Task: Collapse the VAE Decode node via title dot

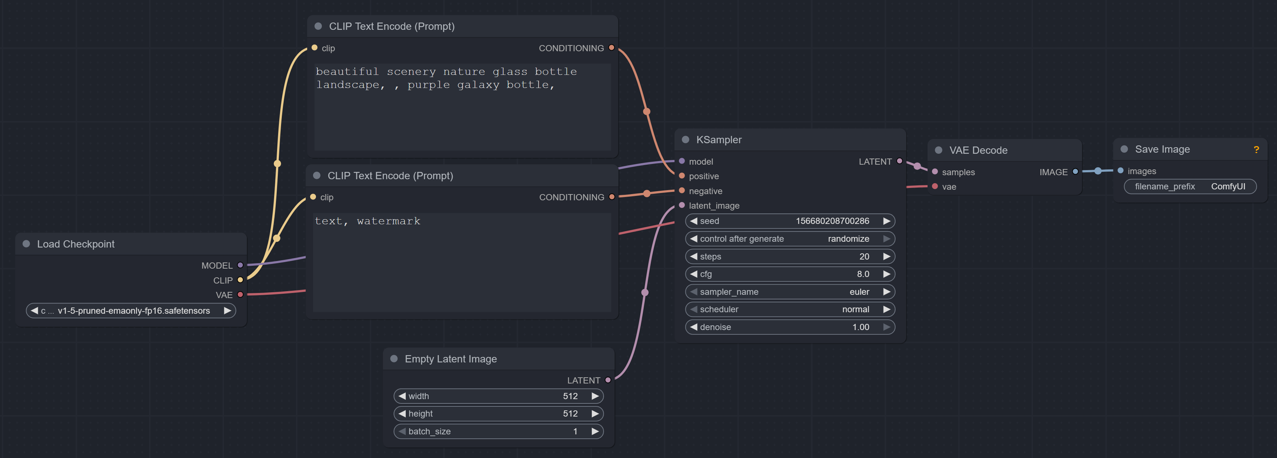Action: click(938, 150)
